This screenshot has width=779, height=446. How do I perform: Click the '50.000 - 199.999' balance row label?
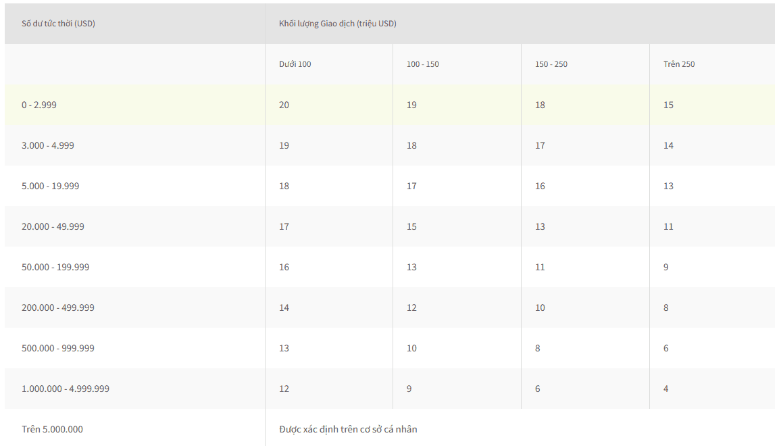(55, 267)
